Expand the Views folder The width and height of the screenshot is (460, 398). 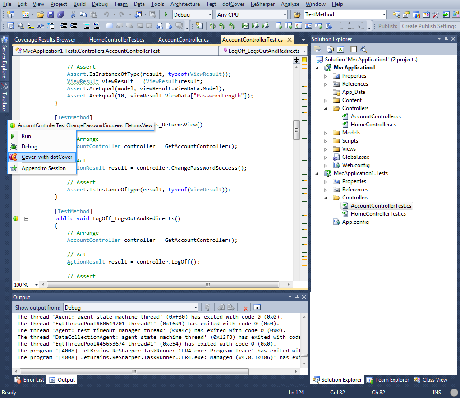coord(325,149)
